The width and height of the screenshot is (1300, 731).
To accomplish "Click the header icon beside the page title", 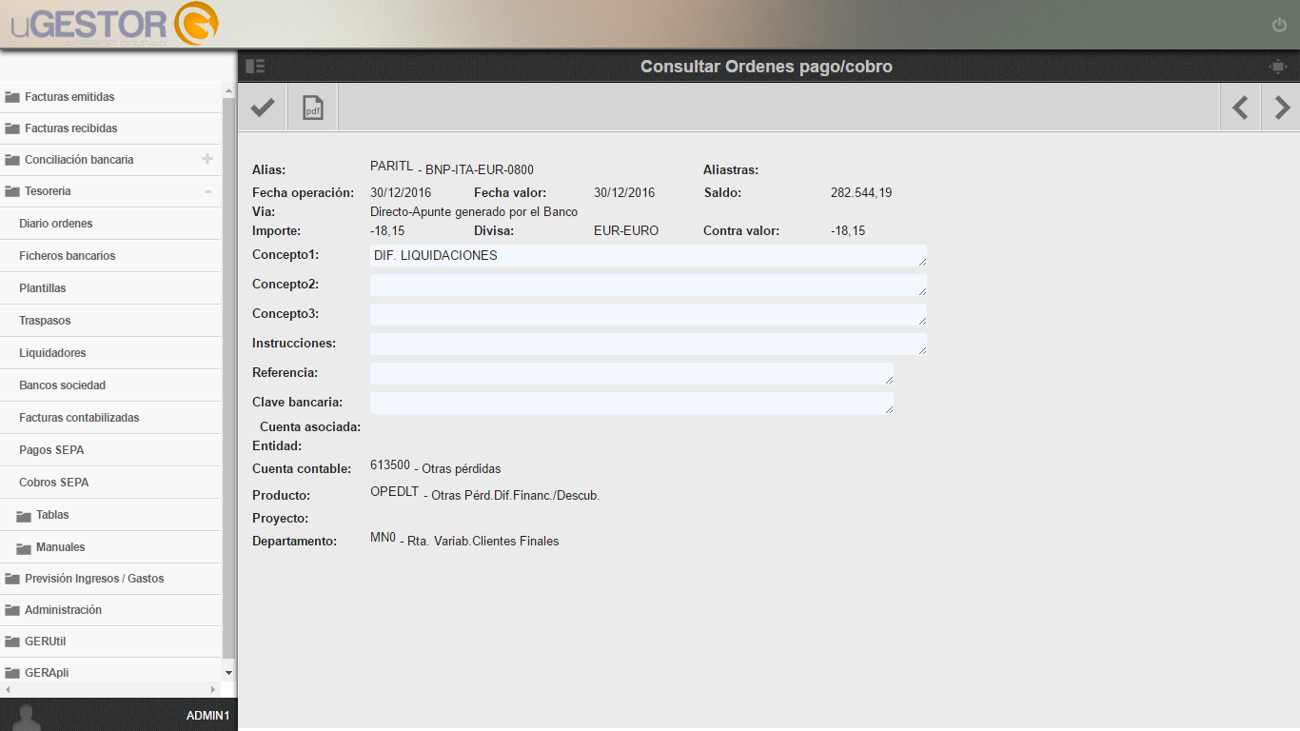I will [1277, 67].
